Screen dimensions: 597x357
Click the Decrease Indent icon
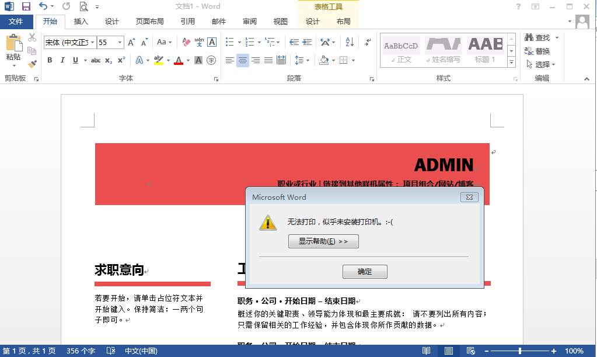[x=294, y=42]
